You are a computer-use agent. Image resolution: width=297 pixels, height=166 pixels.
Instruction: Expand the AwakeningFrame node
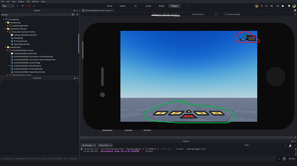[7, 26]
